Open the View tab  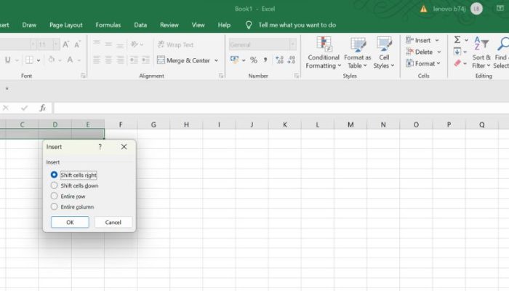tap(198, 25)
